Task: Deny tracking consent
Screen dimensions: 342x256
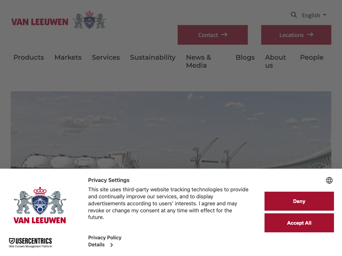Action: point(299,201)
